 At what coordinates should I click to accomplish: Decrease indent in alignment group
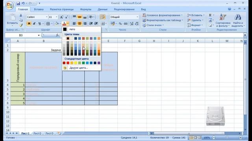(91, 23)
